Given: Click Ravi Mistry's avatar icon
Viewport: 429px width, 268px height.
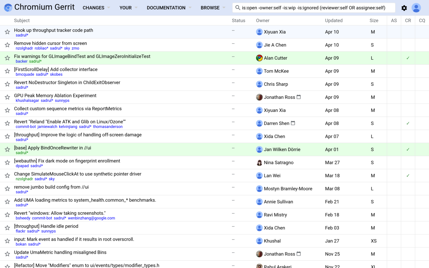Looking at the screenshot, I should [259, 215].
